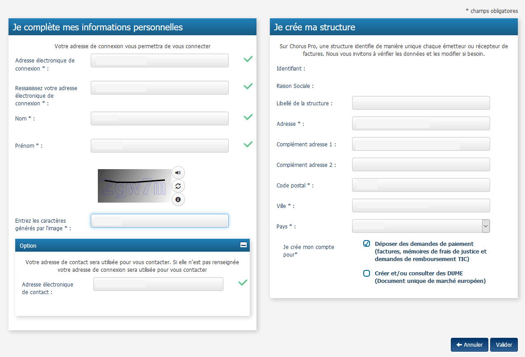Click green checkmark beside Prénom field
This screenshot has height=357, width=525.
click(x=248, y=145)
